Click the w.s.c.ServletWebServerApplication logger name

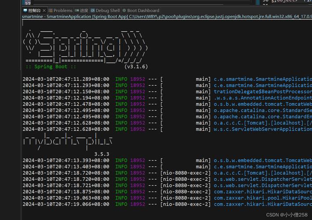(x=263, y=129)
